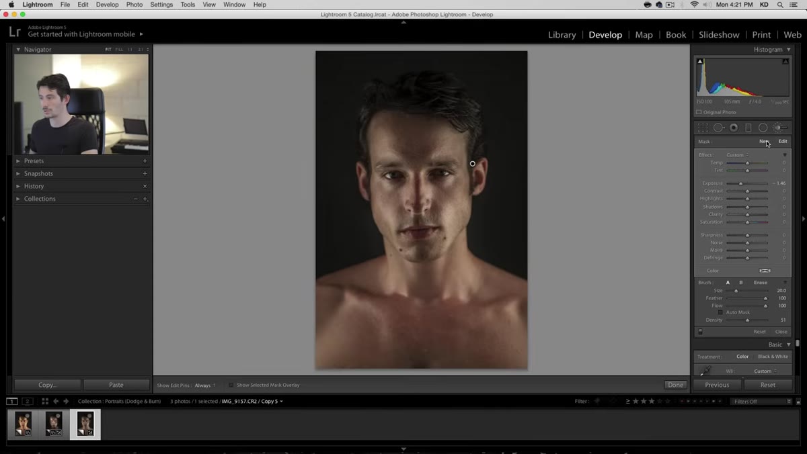The image size is (807, 454).
Task: Click the Copy... button
Action: coord(47,385)
